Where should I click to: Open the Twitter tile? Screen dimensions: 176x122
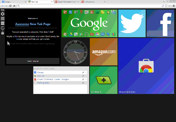pyautogui.click(x=132, y=23)
